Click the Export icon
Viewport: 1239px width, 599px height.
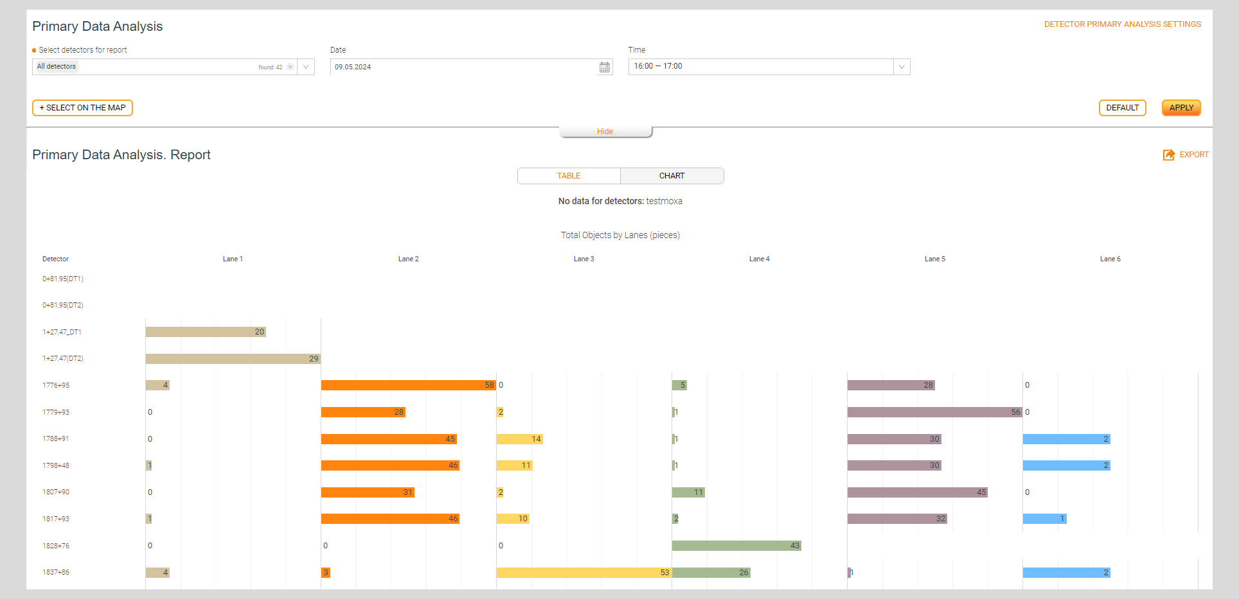pos(1169,155)
